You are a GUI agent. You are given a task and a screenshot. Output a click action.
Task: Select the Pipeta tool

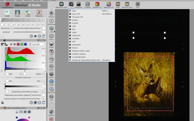point(51,44)
